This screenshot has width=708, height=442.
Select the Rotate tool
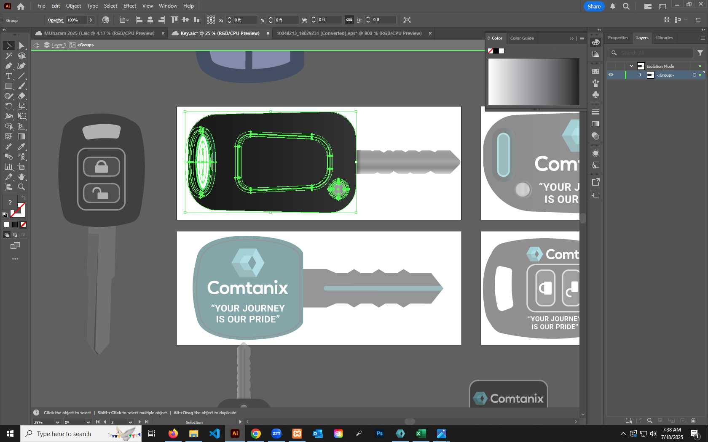pyautogui.click(x=8, y=106)
